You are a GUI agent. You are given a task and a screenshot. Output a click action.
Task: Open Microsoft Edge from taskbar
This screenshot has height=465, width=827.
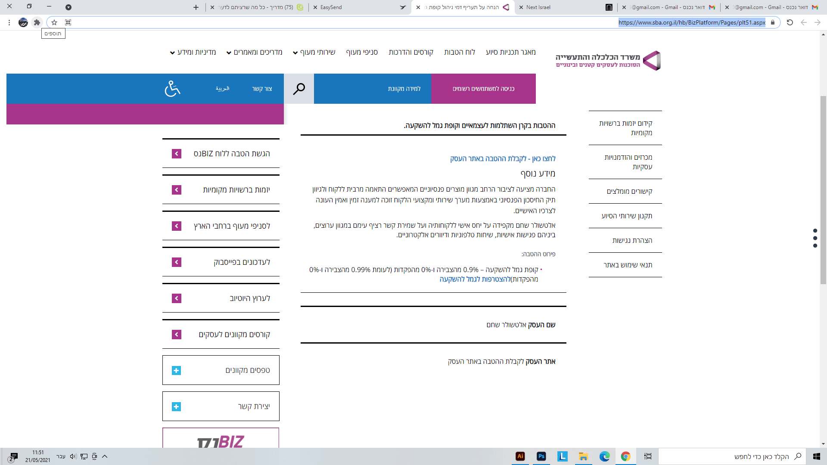[605, 456]
